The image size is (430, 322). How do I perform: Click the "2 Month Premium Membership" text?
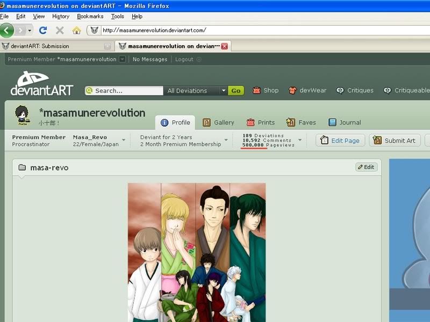pos(181,144)
